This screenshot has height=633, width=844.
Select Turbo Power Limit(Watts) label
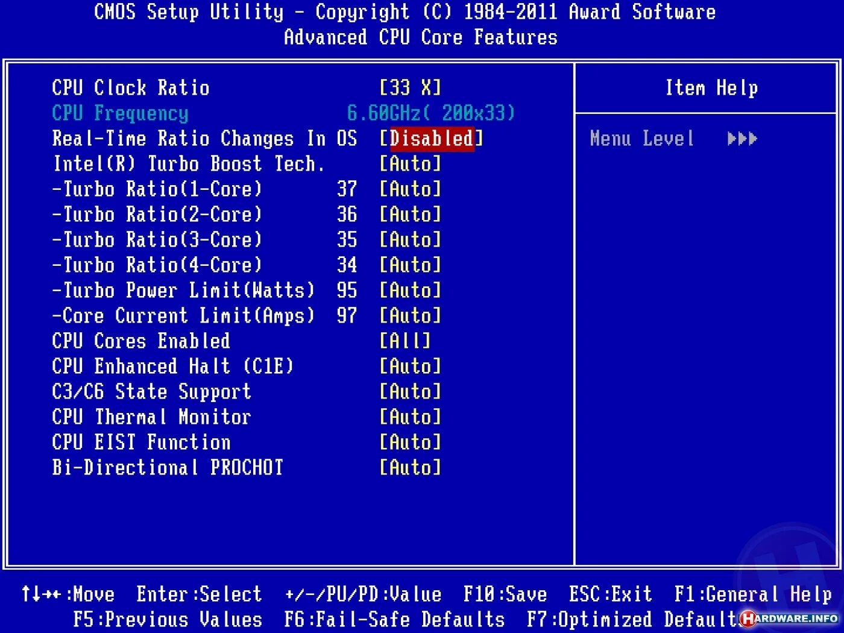pos(183,291)
